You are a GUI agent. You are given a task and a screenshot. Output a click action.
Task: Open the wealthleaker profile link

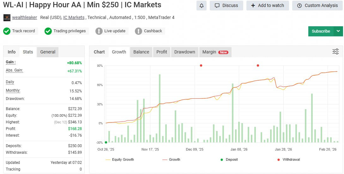tap(24, 17)
